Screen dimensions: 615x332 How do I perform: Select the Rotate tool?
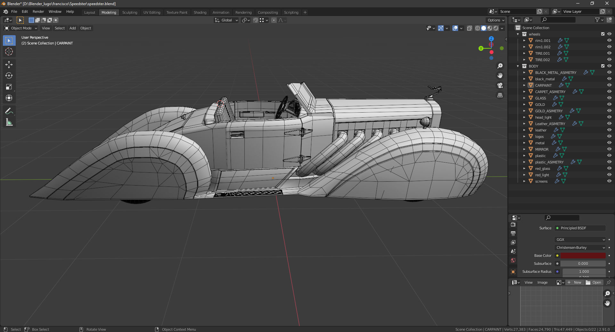[x=9, y=75]
